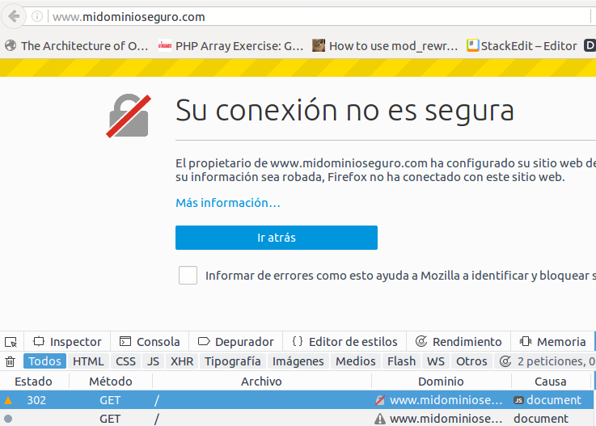Open the Rendimiento tab
Screen dimensions: 596x426
(459, 342)
